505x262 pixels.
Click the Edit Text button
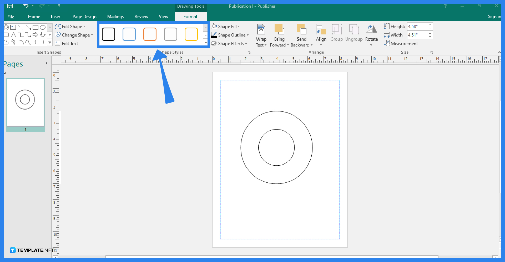coord(67,43)
